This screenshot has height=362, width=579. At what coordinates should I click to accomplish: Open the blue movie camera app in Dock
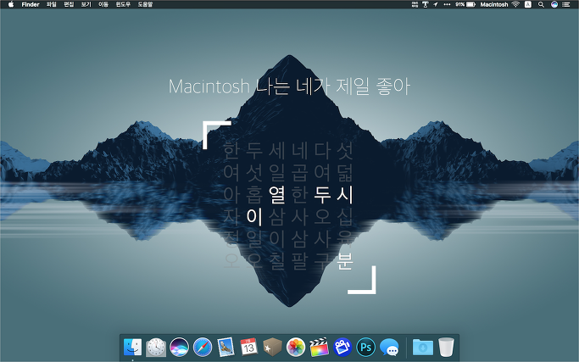(342, 348)
